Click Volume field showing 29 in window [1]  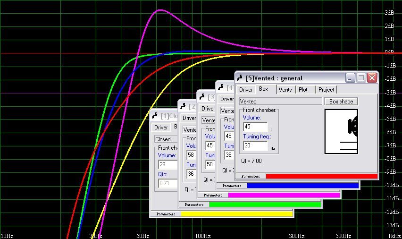(167, 164)
